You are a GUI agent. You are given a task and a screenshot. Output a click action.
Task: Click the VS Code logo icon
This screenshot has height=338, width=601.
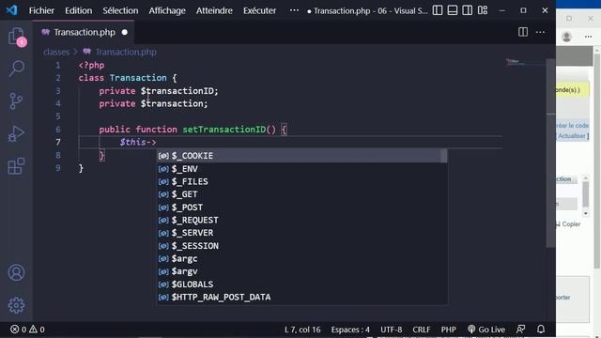(12, 10)
